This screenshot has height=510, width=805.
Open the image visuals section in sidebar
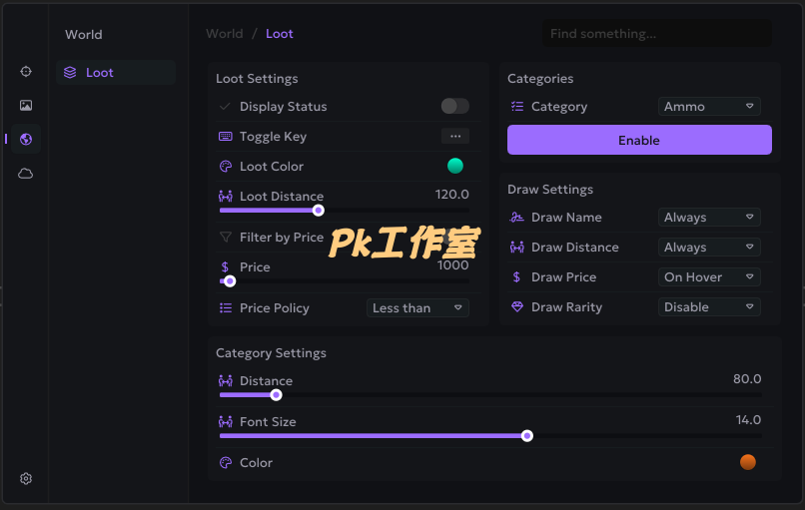26,105
